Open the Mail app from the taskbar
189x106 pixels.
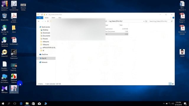coord(39,103)
